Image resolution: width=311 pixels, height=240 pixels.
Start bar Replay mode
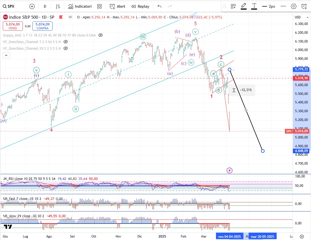[140, 7]
